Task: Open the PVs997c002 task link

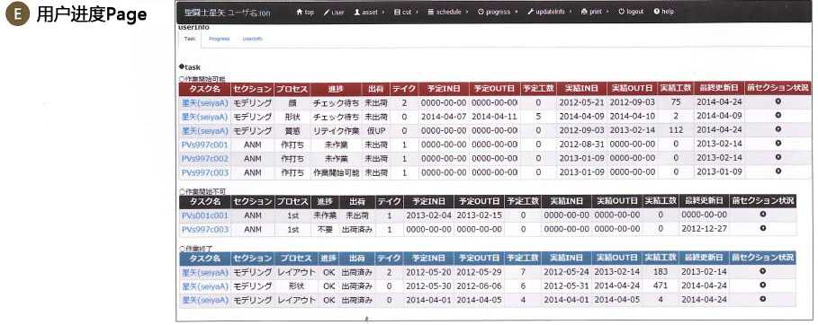Action: 205,158
